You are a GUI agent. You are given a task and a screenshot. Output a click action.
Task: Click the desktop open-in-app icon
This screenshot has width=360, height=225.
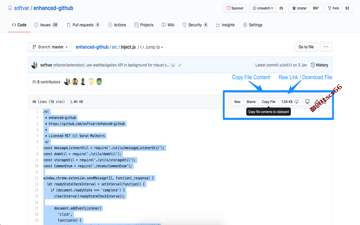tap(307, 102)
